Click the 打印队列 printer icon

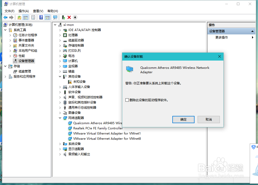click(x=65, y=51)
